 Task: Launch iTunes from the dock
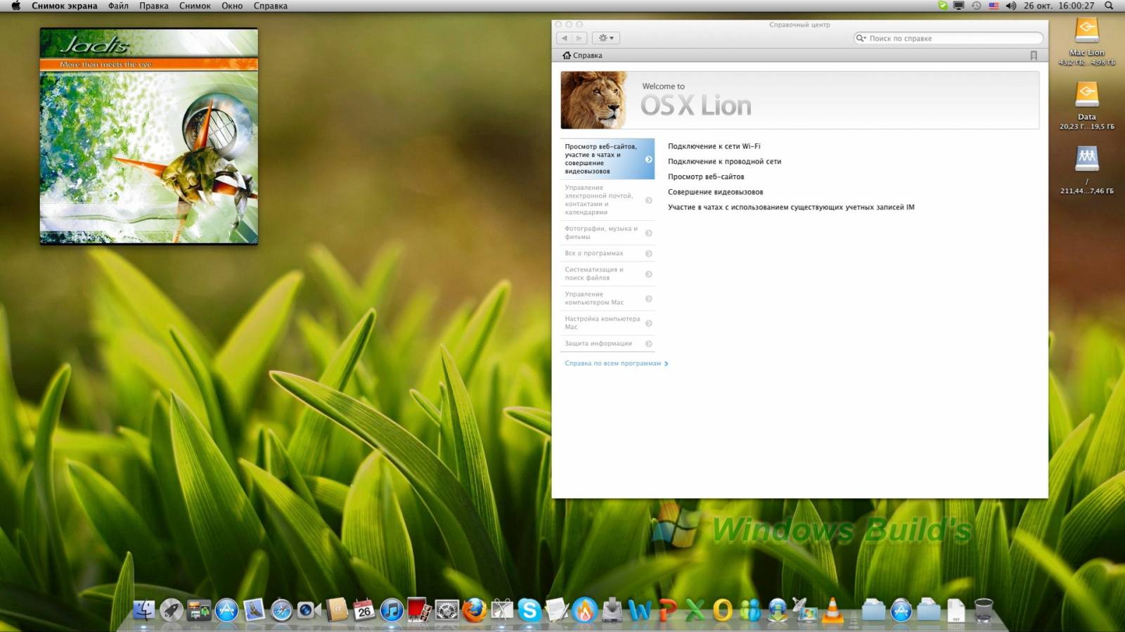[392, 610]
